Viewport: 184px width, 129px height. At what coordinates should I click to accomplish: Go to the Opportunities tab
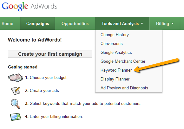[x=75, y=23]
